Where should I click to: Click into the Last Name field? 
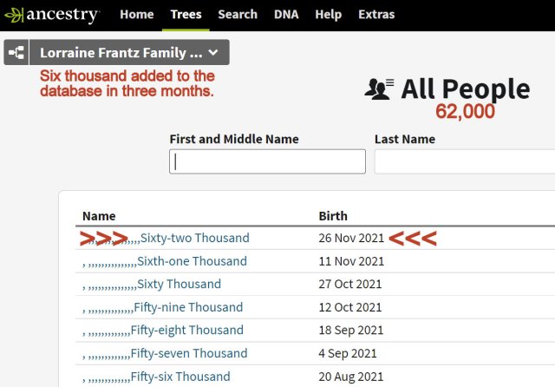click(464, 161)
